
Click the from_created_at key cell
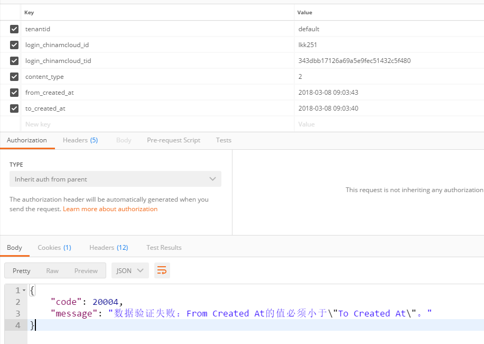click(x=157, y=93)
